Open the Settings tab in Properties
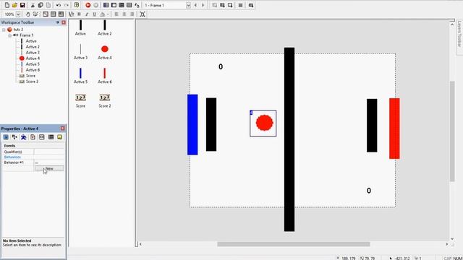The image size is (463, 260). point(6,137)
